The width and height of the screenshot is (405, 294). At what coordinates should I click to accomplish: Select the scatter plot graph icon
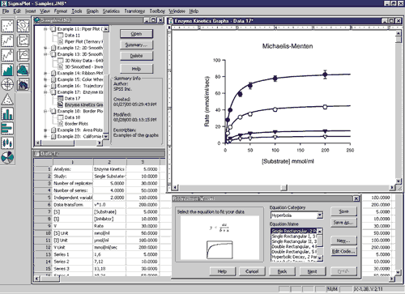(7, 26)
